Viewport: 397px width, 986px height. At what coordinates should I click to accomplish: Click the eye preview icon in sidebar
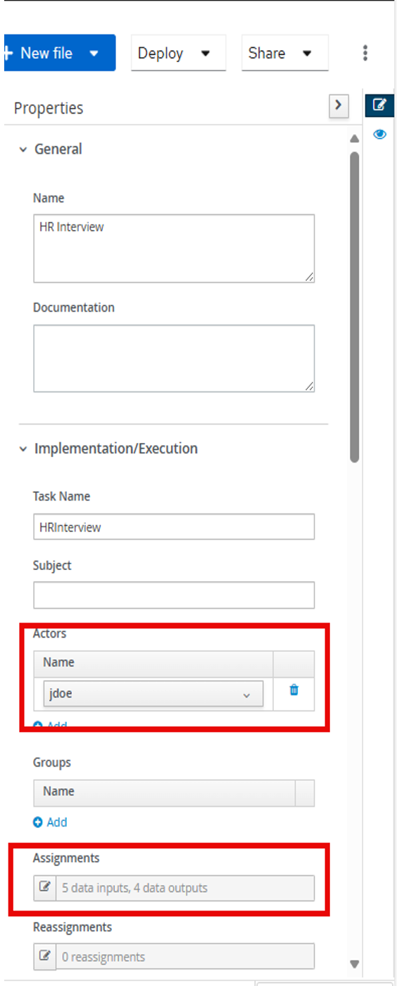click(x=379, y=134)
